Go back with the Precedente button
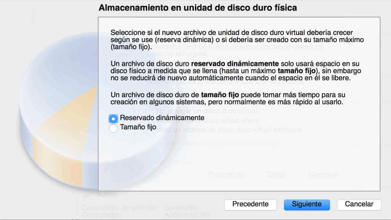This screenshot has width=391, height=220. click(250, 205)
